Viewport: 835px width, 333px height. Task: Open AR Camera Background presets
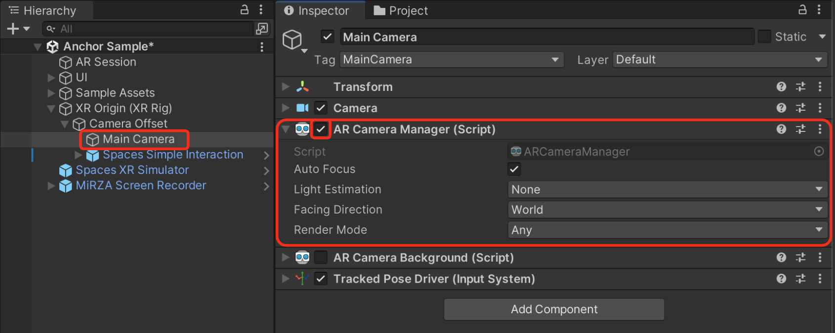click(x=801, y=257)
